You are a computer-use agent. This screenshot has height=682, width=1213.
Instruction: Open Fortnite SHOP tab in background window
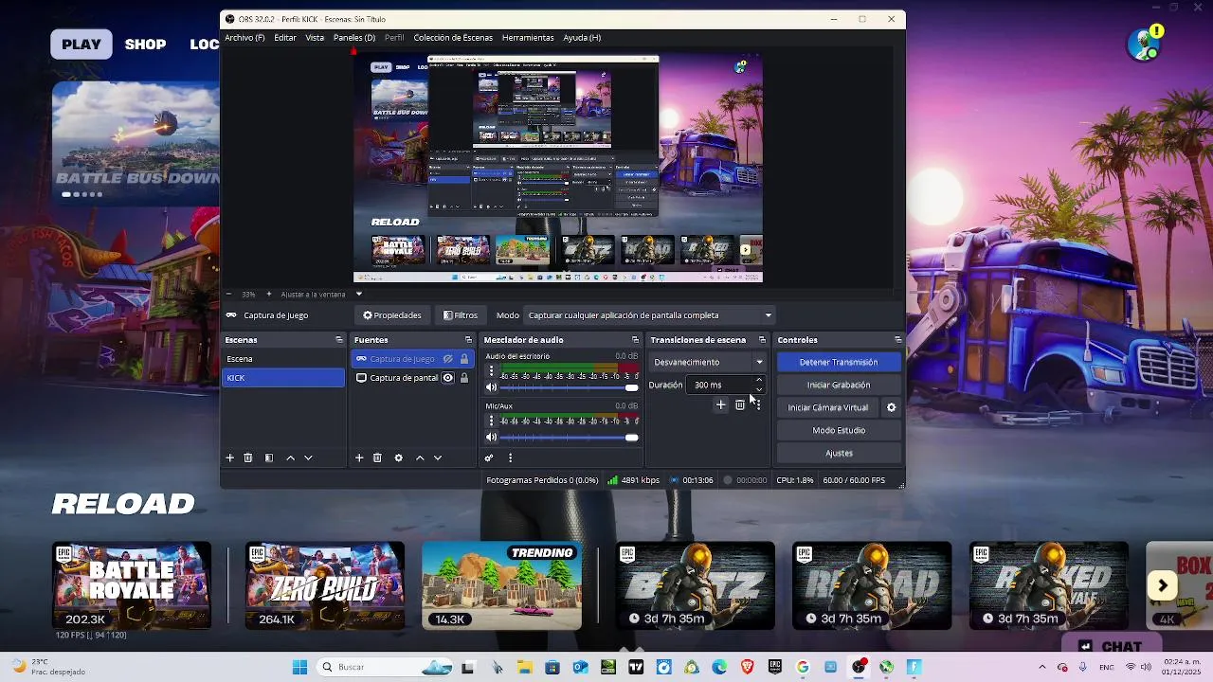(145, 45)
